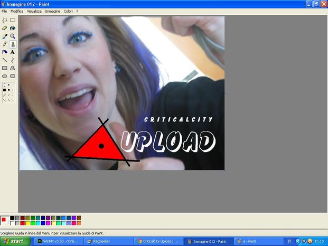Choose the large forward-slash brush shape
The height and width of the screenshot is (246, 328).
(4, 95)
